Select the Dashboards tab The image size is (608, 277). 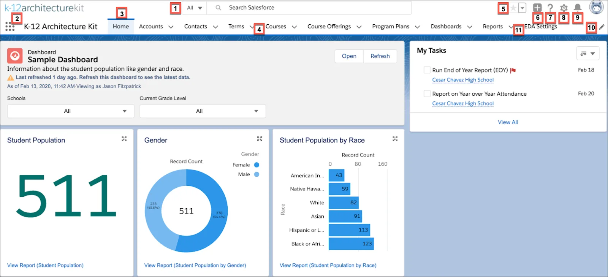point(446,27)
